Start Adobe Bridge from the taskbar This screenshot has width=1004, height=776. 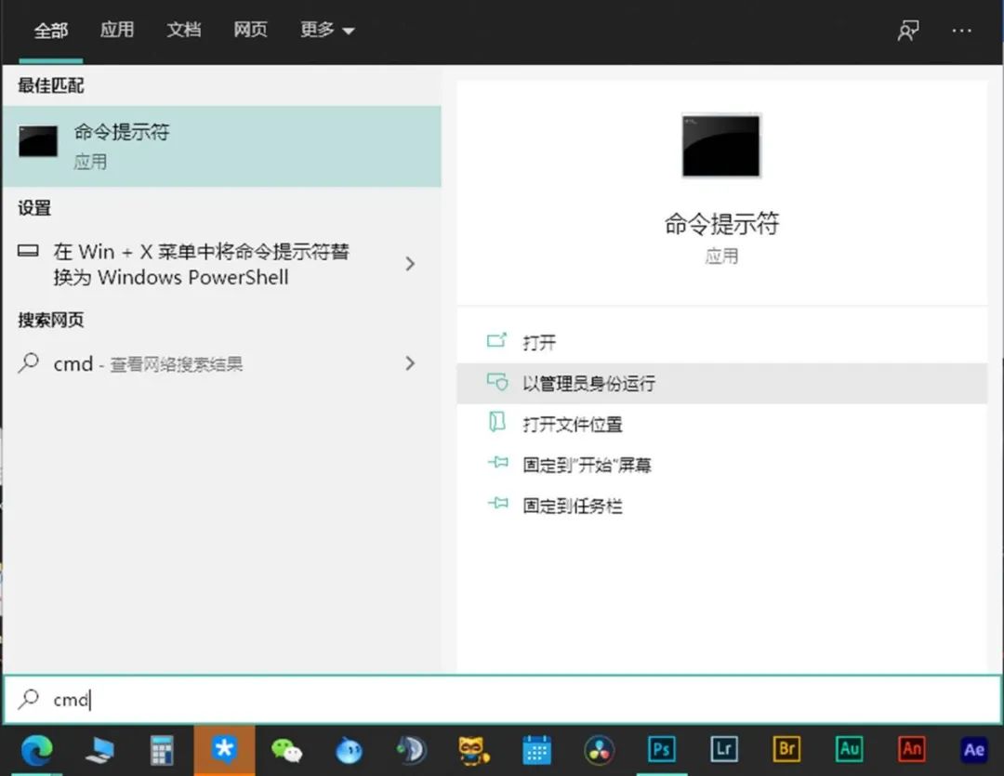(x=786, y=750)
